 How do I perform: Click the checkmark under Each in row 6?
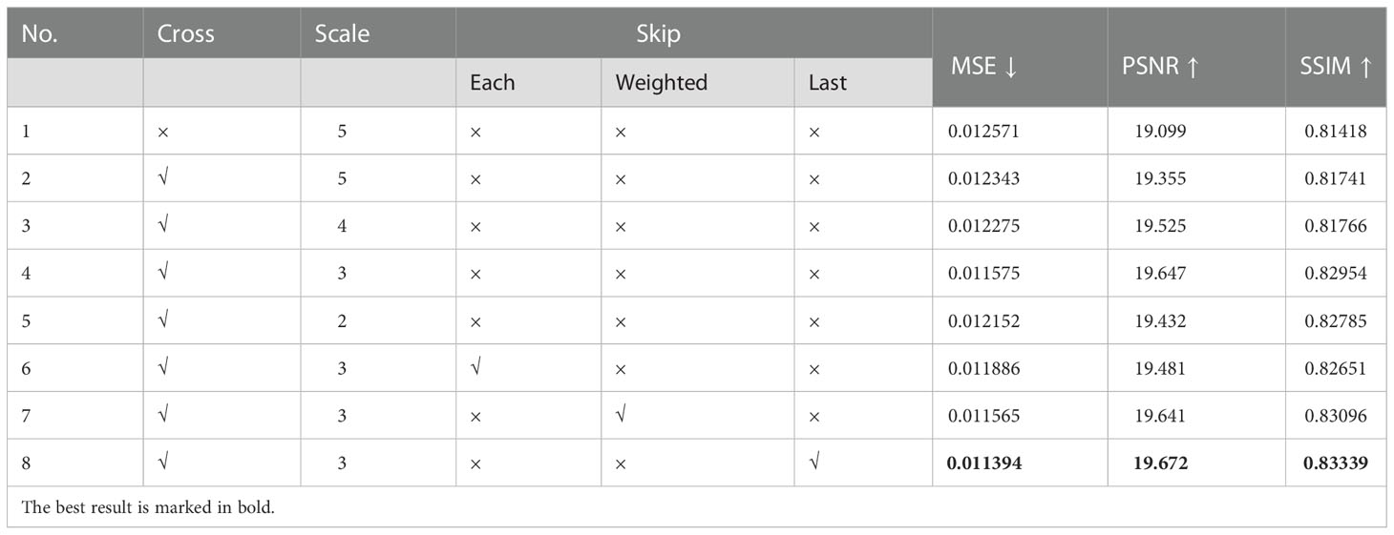[475, 368]
